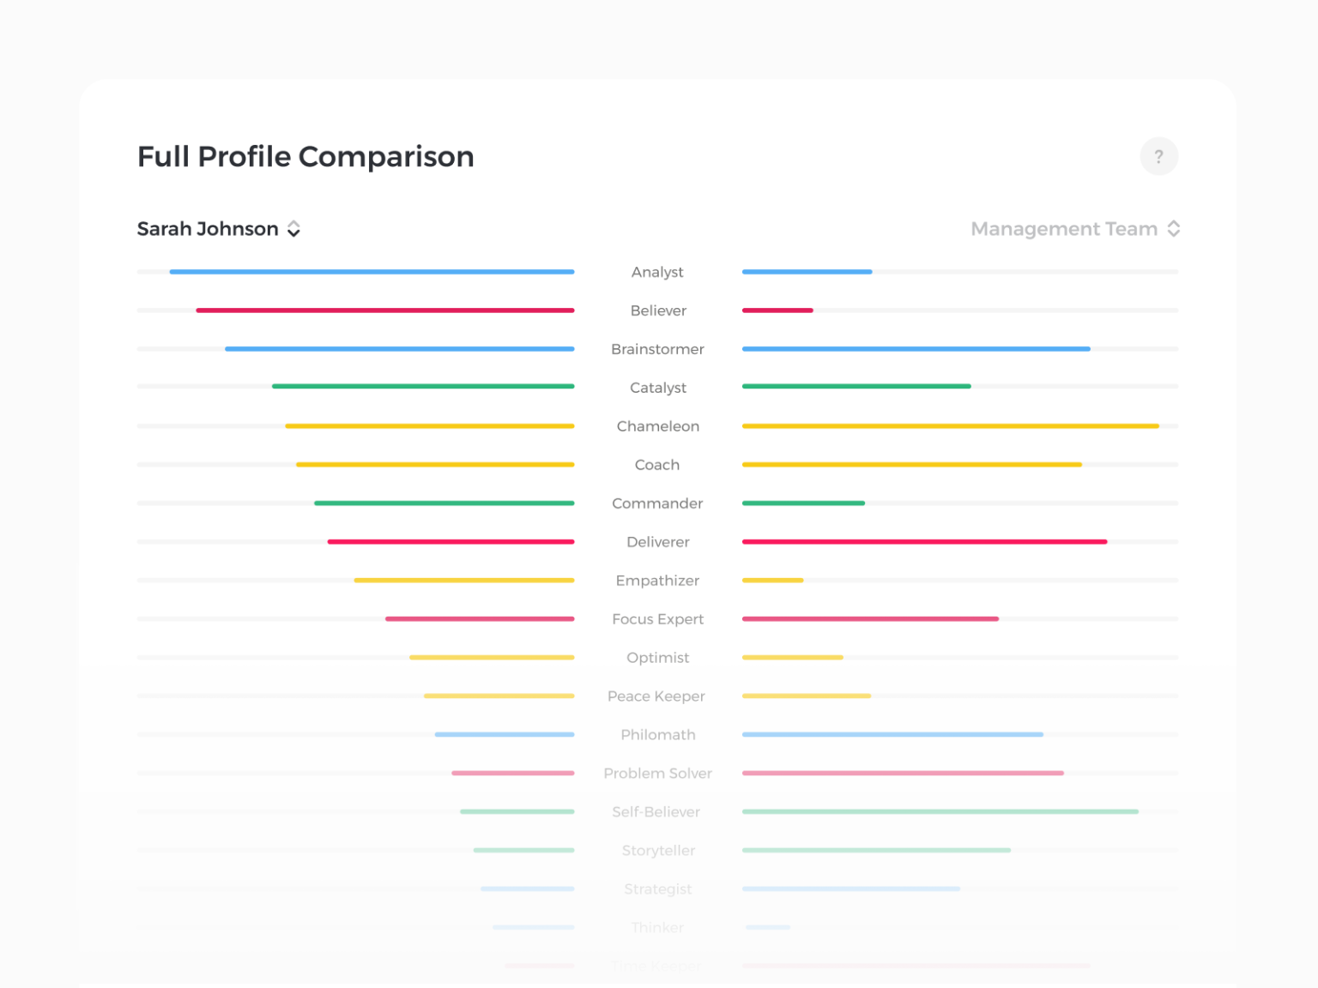Select the Analyst trait label
The width and height of the screenshot is (1318, 988).
point(657,272)
